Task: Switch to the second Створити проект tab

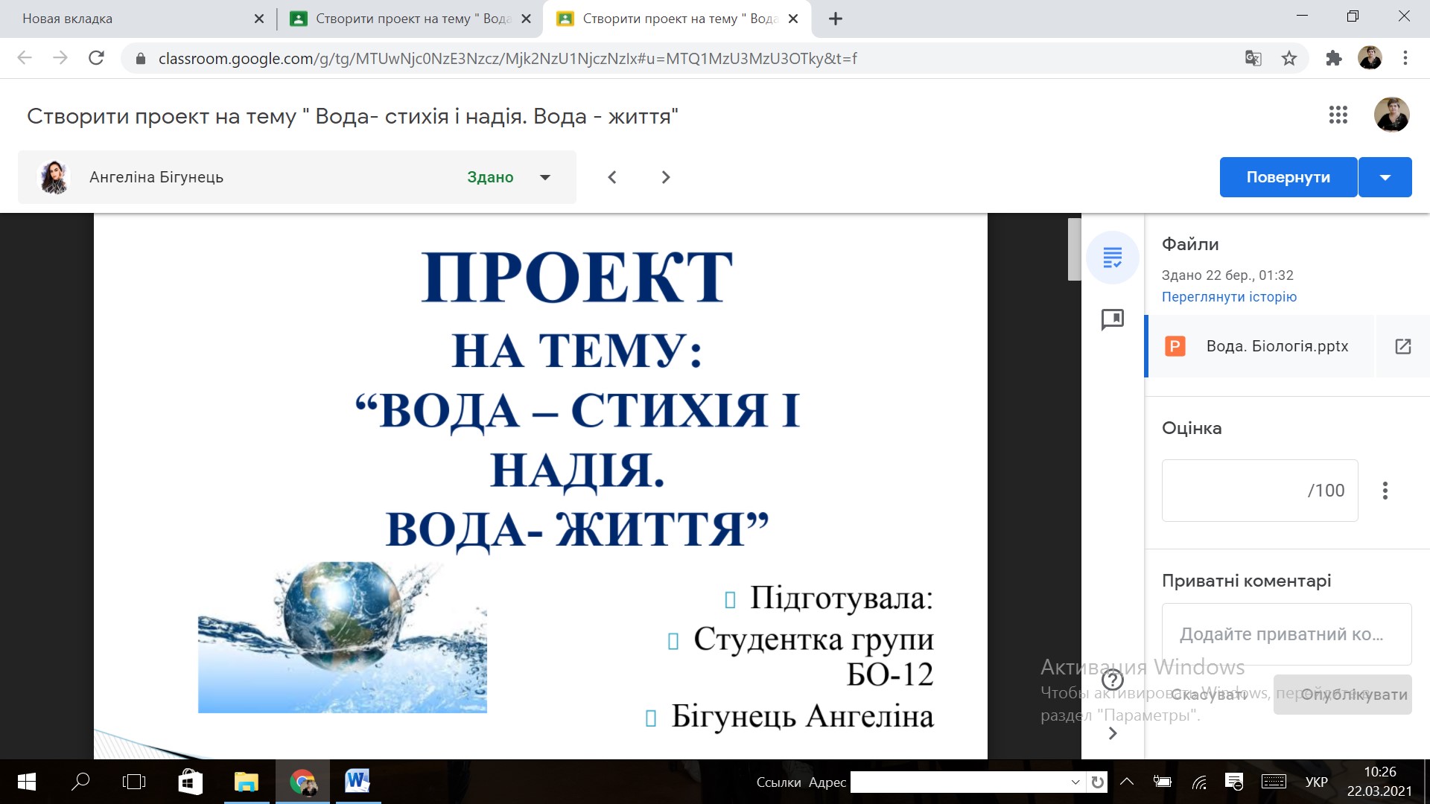Action: tap(411, 19)
